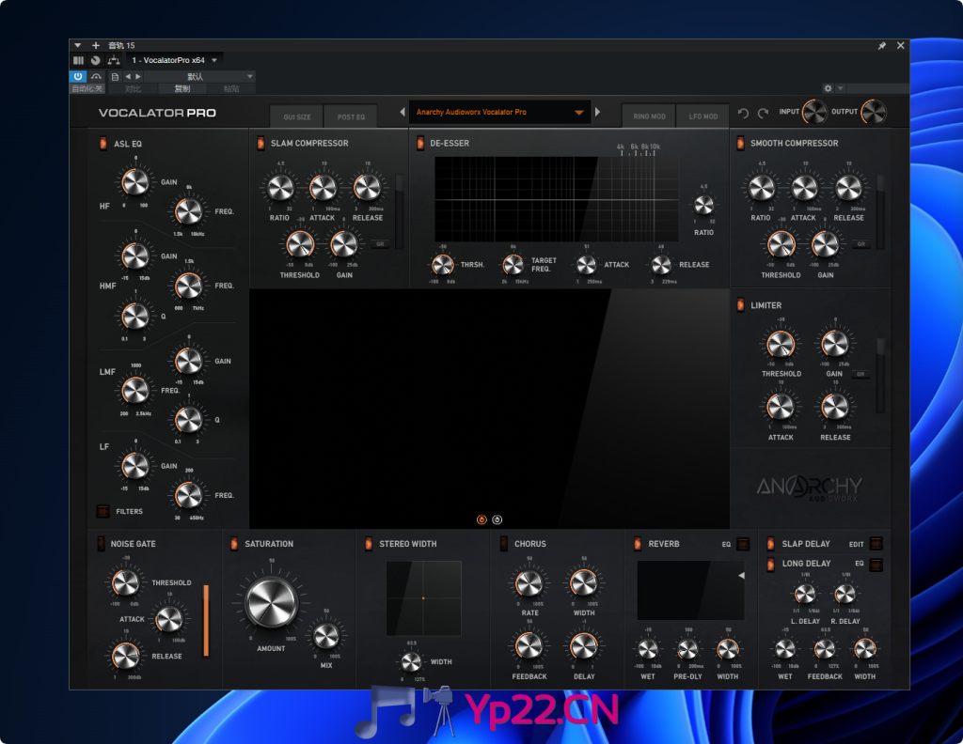Screen dimensions: 963x744
Task: Open the dropdown arrow next to gear icon
Action: tap(841, 88)
